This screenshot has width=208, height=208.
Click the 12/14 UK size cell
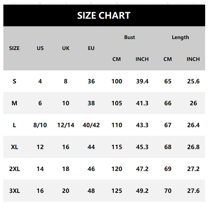tap(66, 125)
